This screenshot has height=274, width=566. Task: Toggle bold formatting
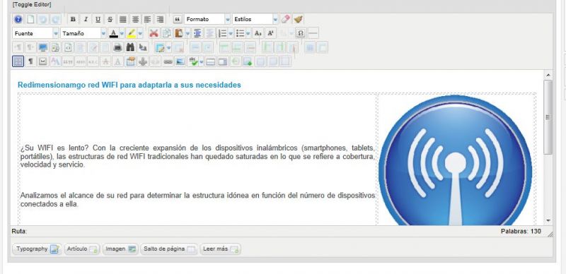tap(74, 19)
